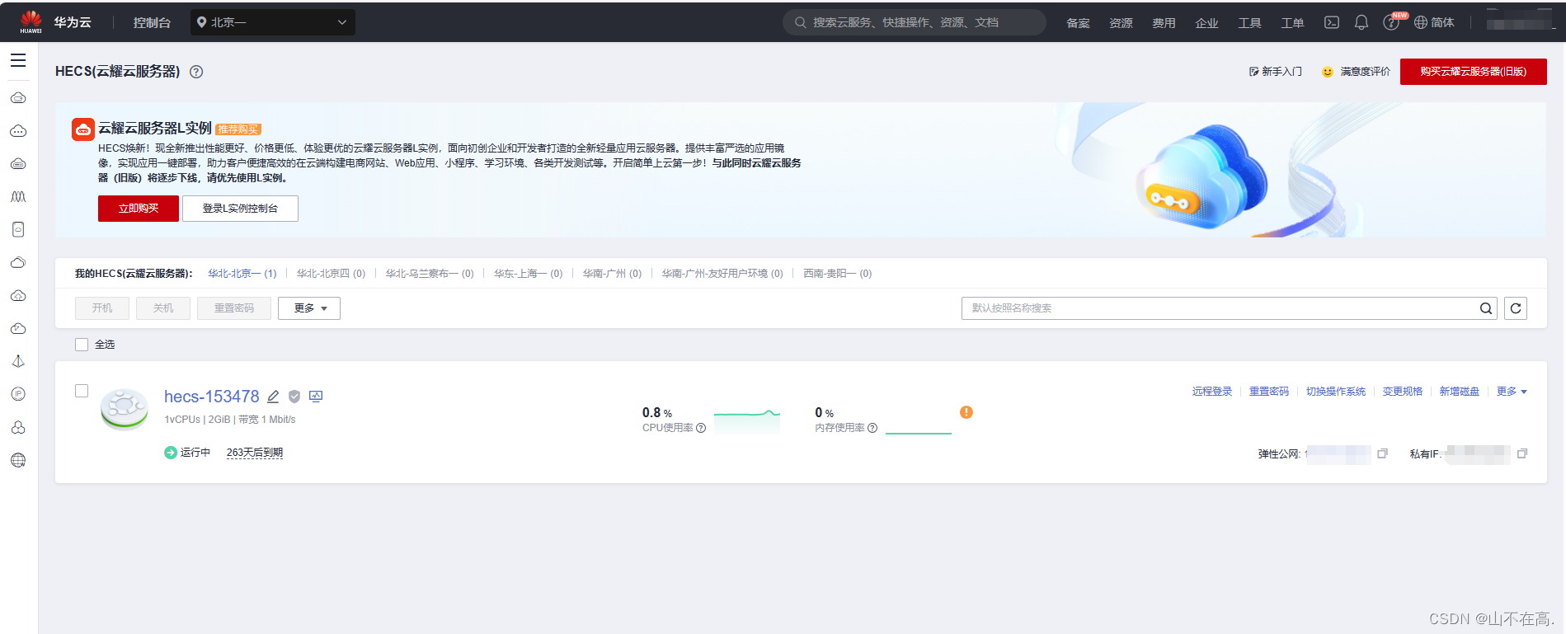Open the monitoring icon next to hecs-153478
Screen dimensions: 1566x634
coord(316,397)
